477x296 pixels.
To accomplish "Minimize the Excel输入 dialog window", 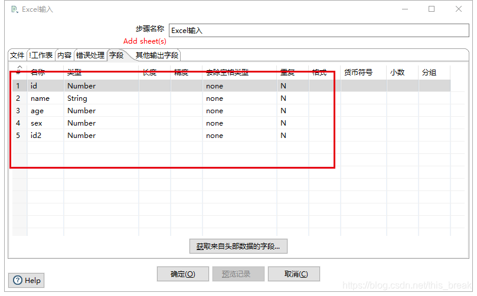I will [x=404, y=9].
